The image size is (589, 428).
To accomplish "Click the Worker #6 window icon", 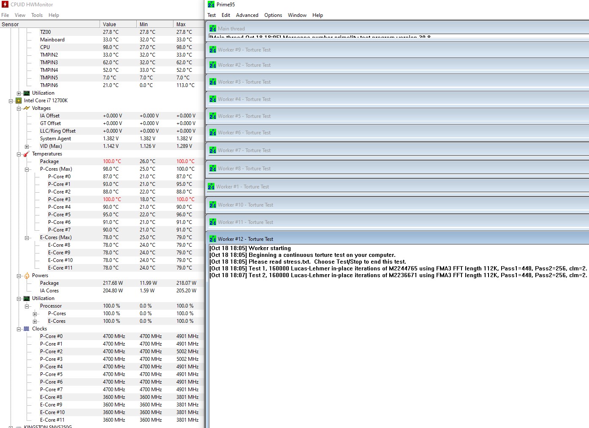I will click(x=213, y=133).
